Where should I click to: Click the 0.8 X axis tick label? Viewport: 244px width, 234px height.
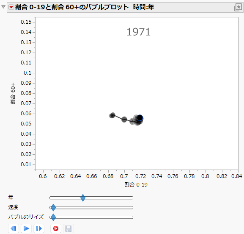point(205,176)
